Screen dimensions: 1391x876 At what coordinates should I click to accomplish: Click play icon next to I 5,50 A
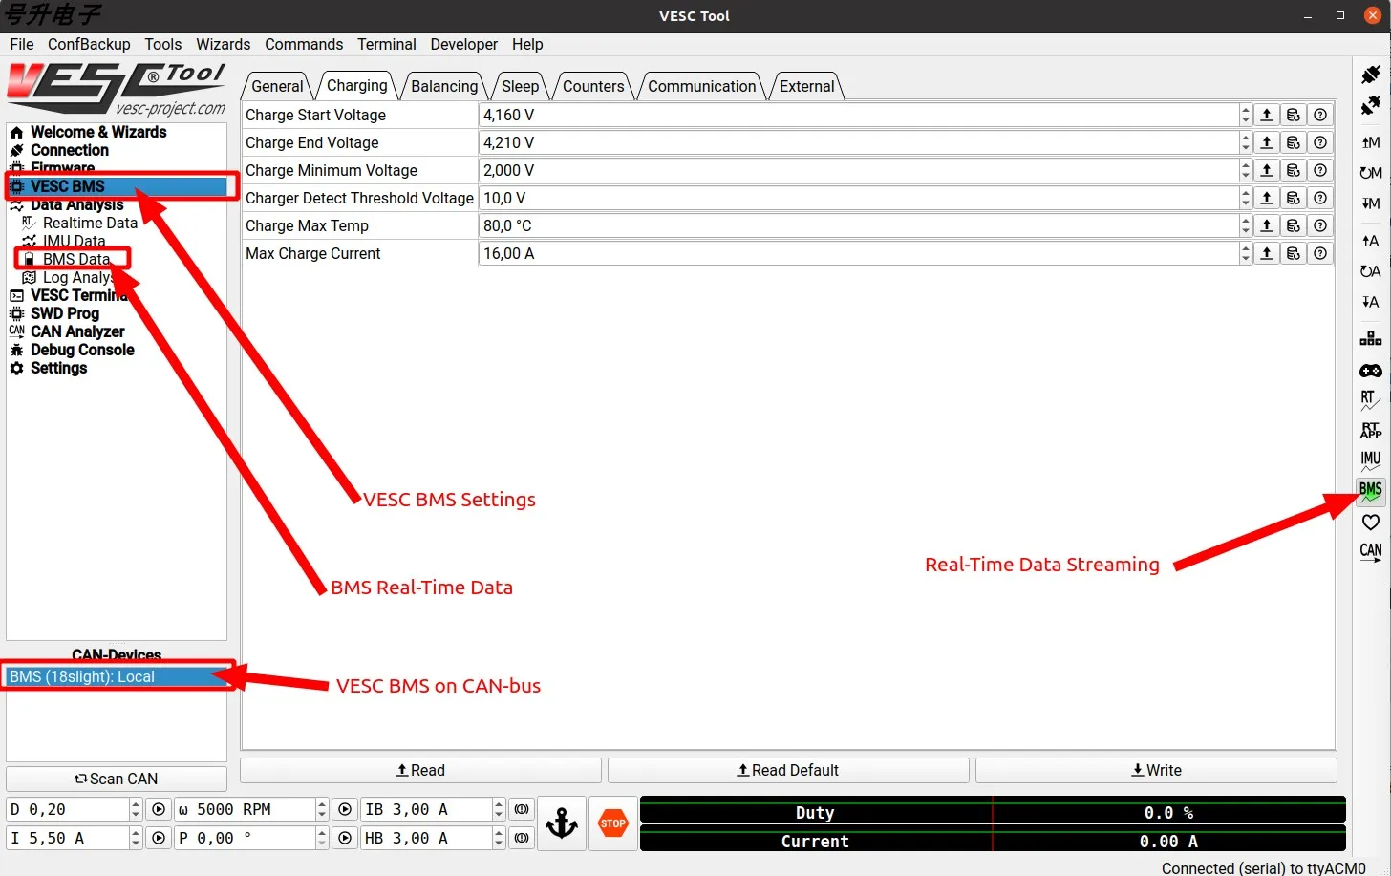click(159, 838)
